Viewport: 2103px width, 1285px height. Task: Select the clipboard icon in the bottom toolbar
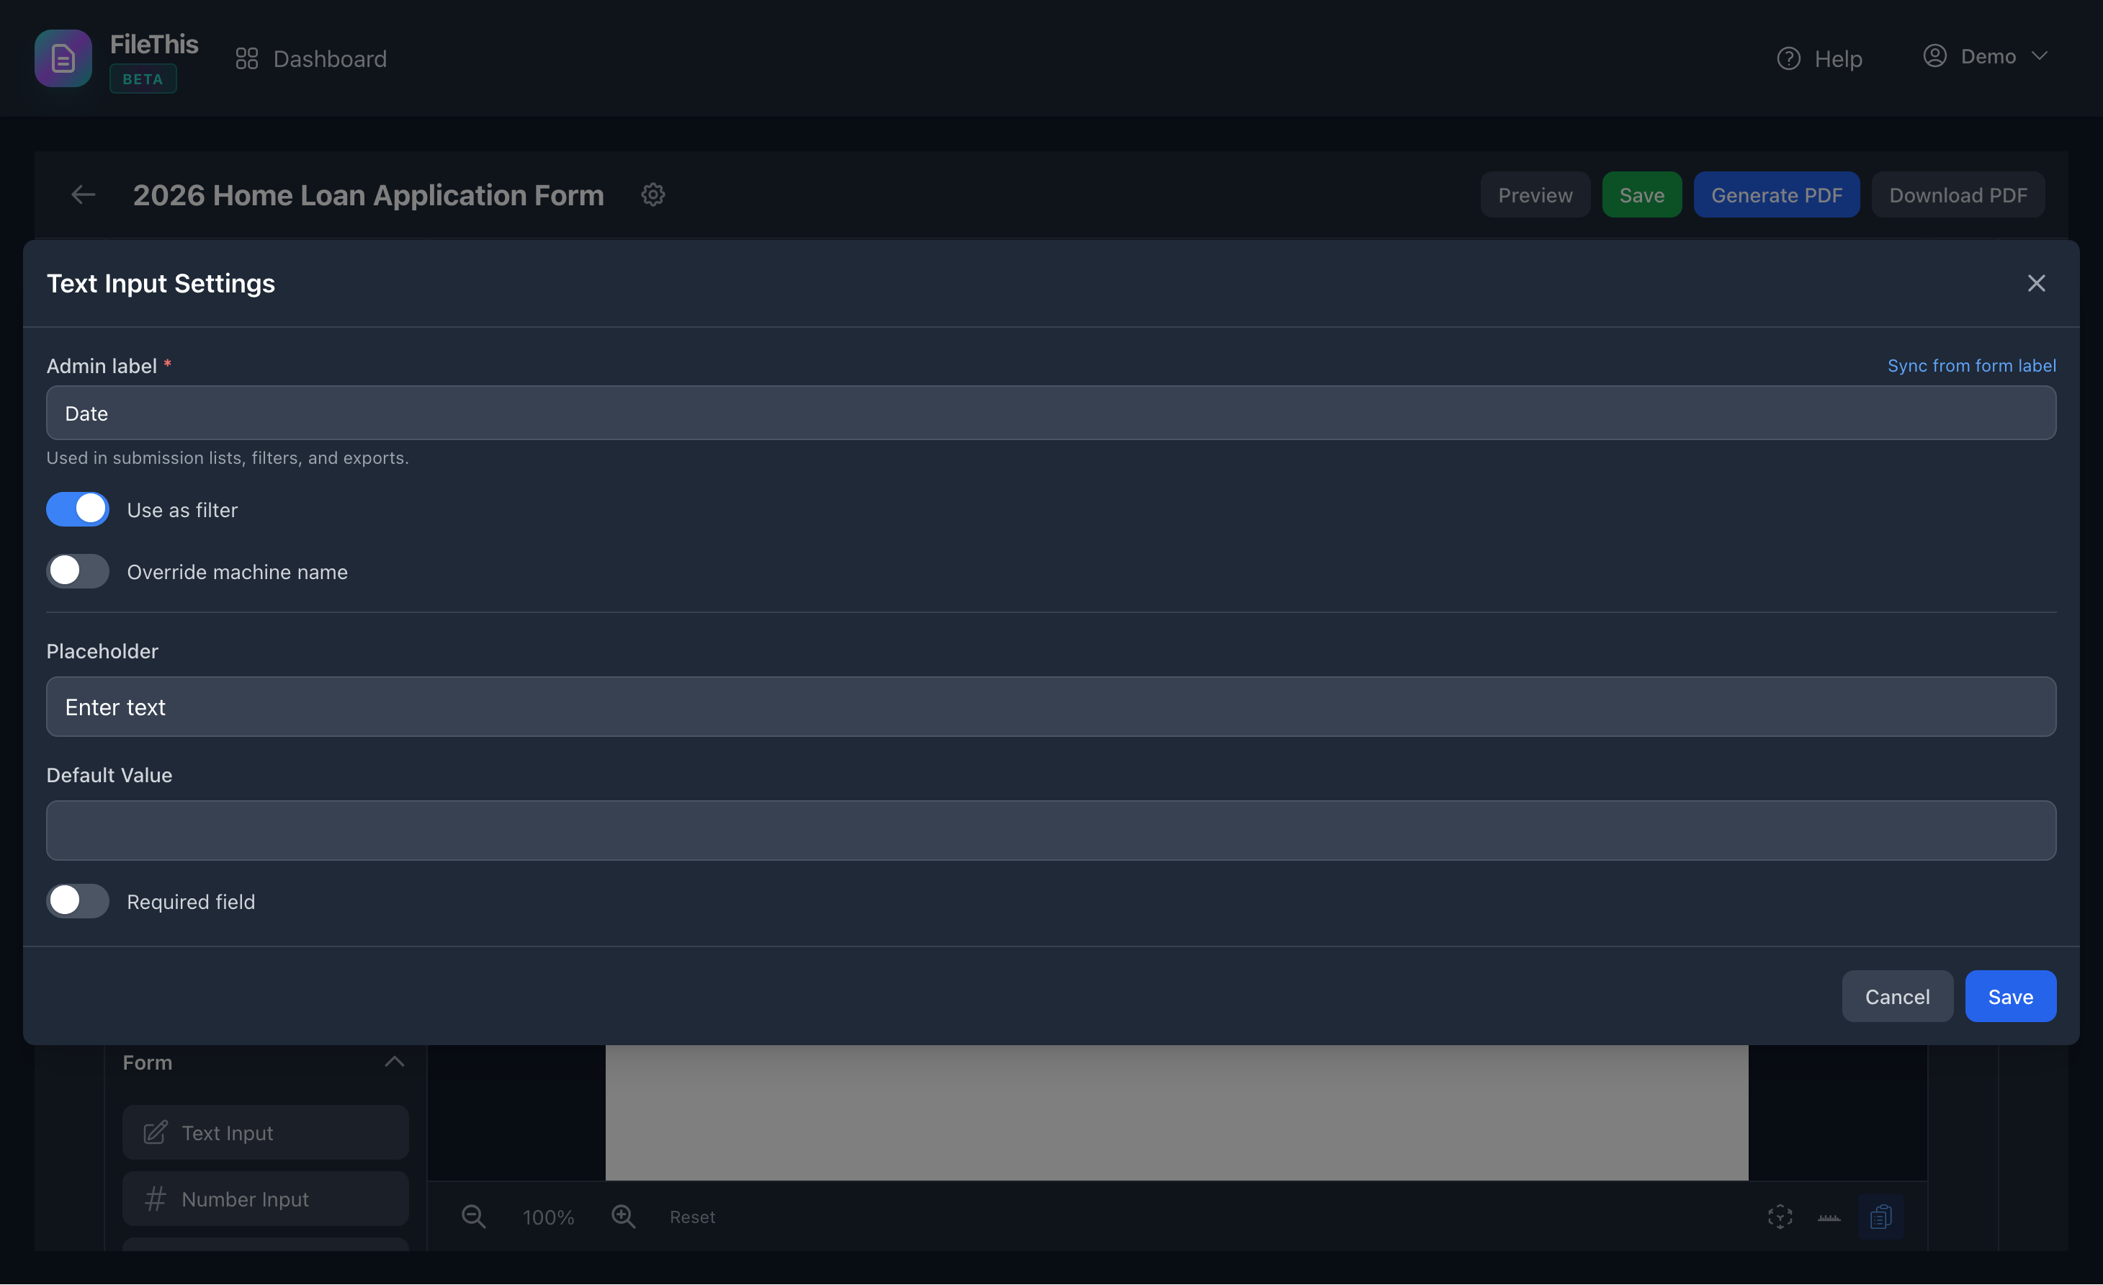click(1881, 1216)
